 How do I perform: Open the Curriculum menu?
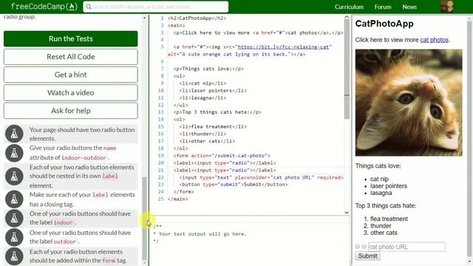coord(349,7)
